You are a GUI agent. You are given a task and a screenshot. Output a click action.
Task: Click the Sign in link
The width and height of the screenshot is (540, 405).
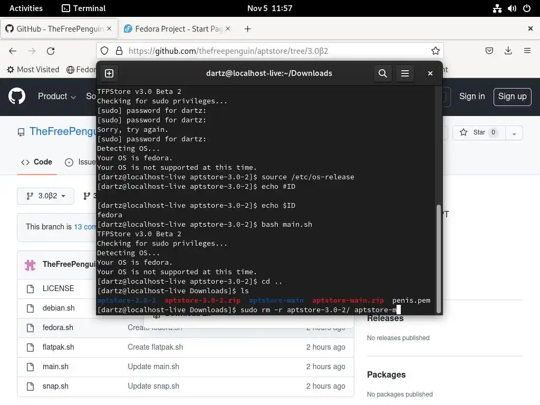pos(472,97)
